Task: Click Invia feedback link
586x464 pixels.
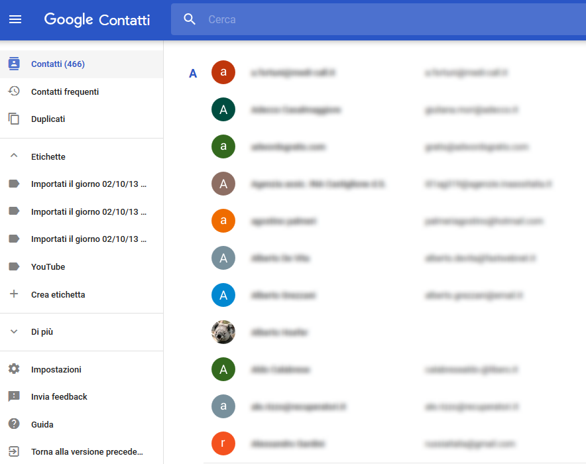Action: (x=59, y=396)
